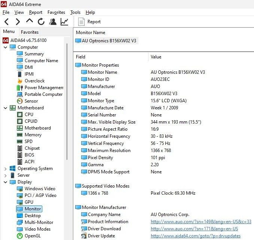Click the BIOS chip icon in tree
Viewport: 254px width, 240px height.
coord(20,155)
